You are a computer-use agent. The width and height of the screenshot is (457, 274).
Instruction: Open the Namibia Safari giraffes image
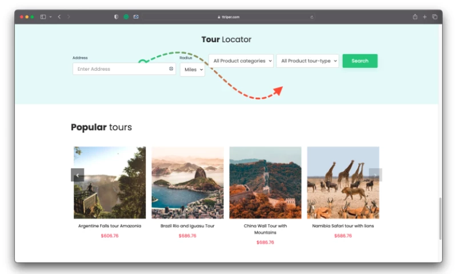[x=343, y=183]
